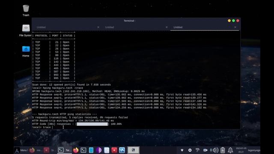
Task: Click the STATUS column header
Action: point(68,36)
